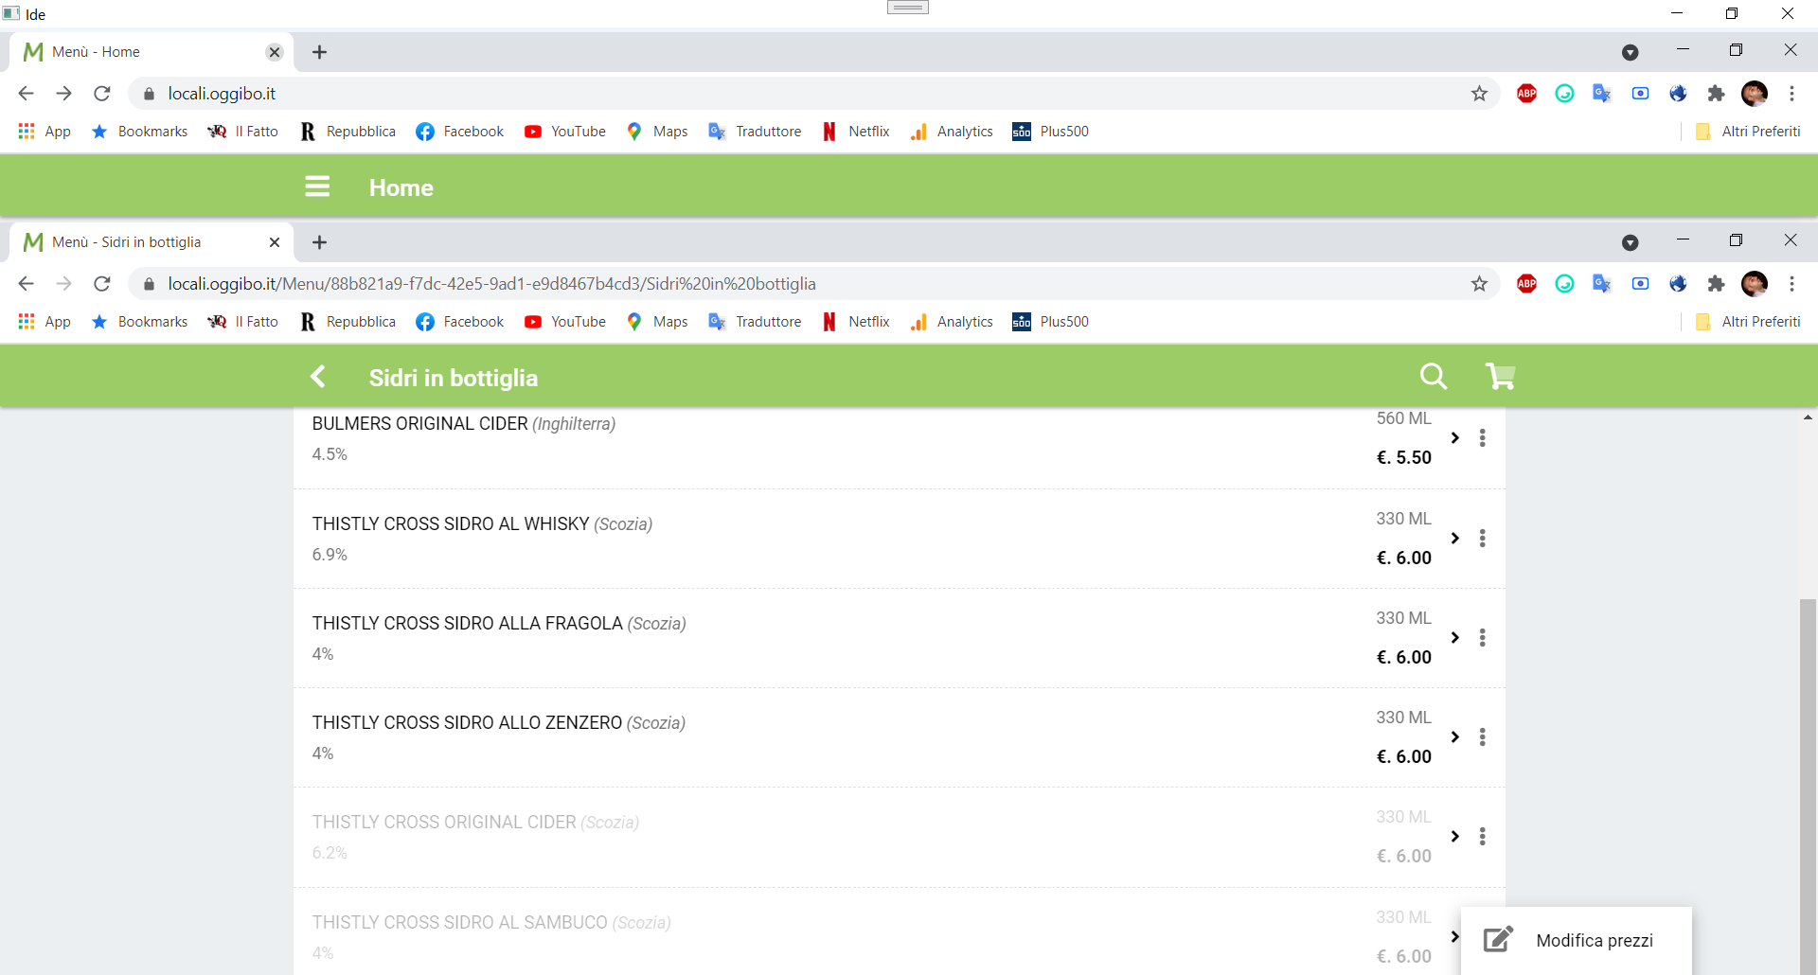Select BULMERS ORIGINAL CIDER item name
1818x975 pixels.
420,423
